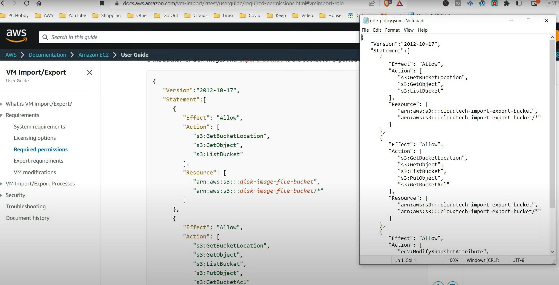Image resolution: width=559 pixels, height=285 pixels.
Task: Open Notepad File menu
Action: [x=365, y=30]
